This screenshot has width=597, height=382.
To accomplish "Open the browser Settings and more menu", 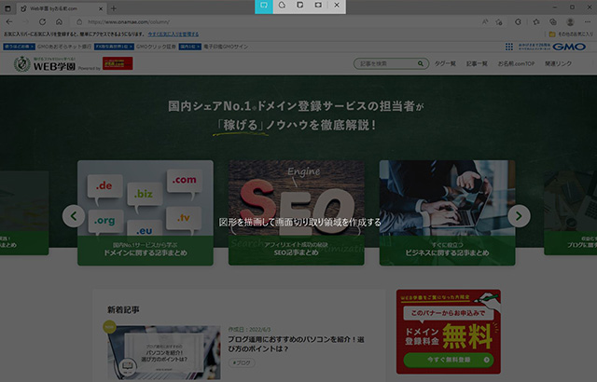I will 588,22.
